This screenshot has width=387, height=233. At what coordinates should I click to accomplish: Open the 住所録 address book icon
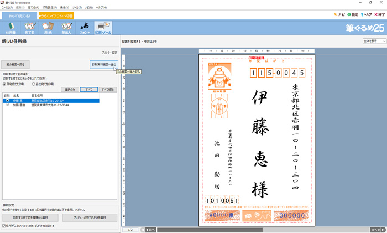(x=11, y=28)
